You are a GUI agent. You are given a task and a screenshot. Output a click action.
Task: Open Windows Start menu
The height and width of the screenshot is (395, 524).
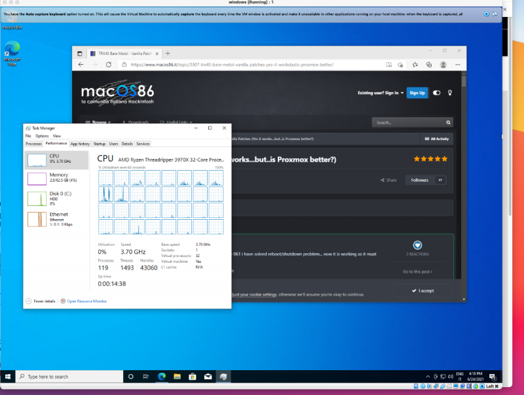pyautogui.click(x=8, y=376)
